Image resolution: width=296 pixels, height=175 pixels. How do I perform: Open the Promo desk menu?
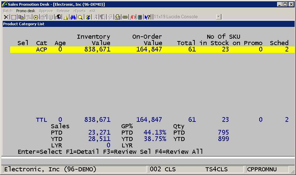[26, 11]
